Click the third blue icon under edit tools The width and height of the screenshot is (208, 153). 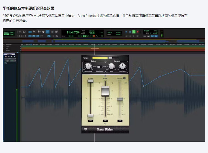[38, 36]
